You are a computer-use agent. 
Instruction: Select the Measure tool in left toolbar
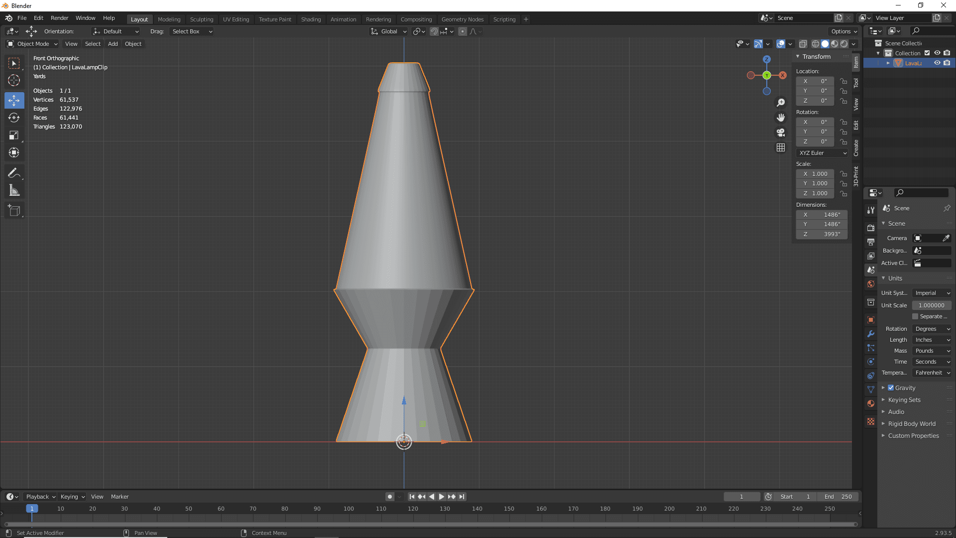coord(14,191)
